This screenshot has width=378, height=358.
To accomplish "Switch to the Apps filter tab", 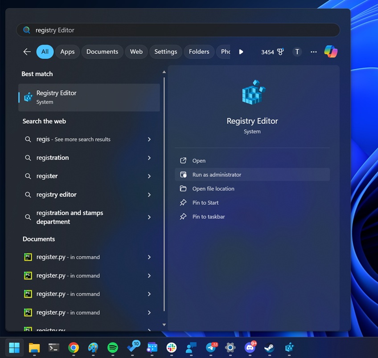I will (x=67, y=52).
